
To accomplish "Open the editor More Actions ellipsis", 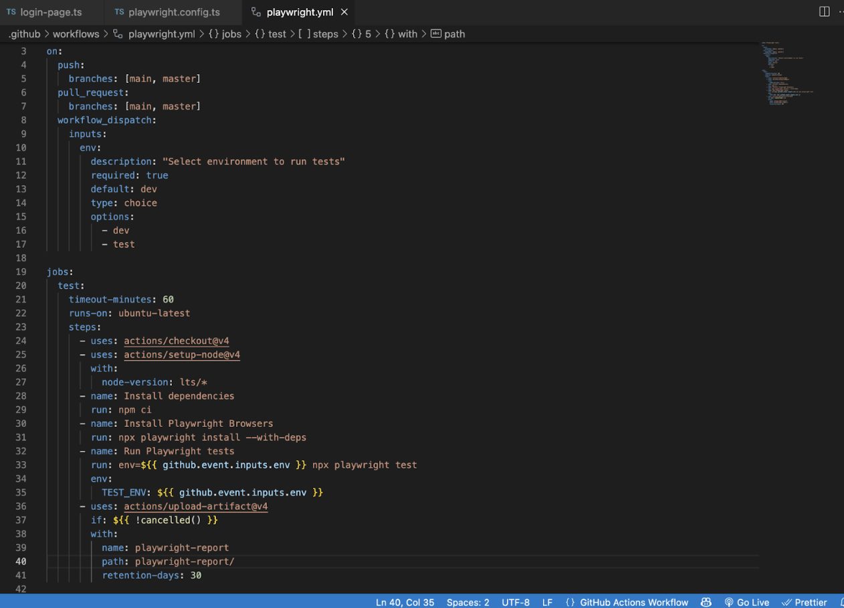I will click(840, 12).
